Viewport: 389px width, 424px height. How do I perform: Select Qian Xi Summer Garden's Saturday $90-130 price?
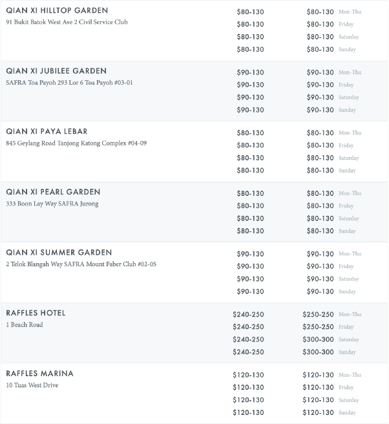(320, 279)
